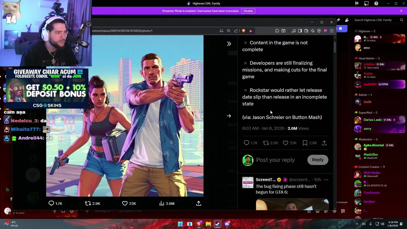This screenshot has width=407, height=229.
Task: Open Darius Laslo member profile
Action: [380, 120]
